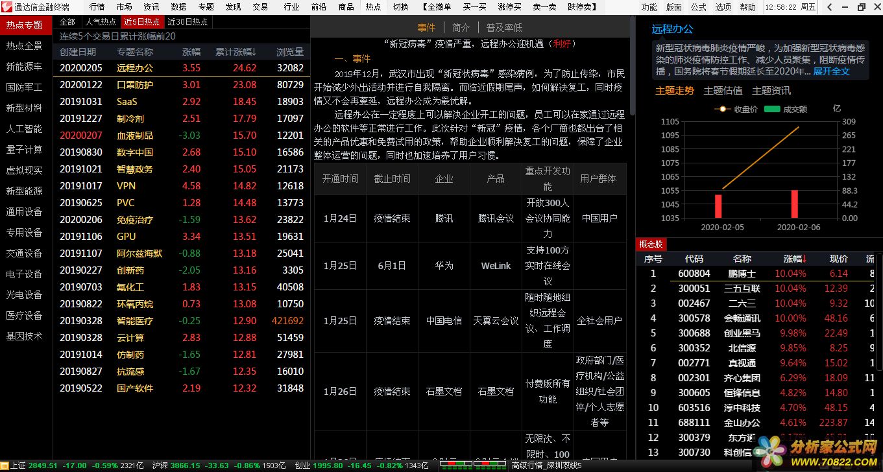Click the 卖一卖 button
Image resolution: width=883 pixels, height=472 pixels.
click(544, 7)
